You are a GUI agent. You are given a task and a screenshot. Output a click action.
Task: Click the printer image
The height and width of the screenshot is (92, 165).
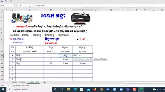coord(80,18)
